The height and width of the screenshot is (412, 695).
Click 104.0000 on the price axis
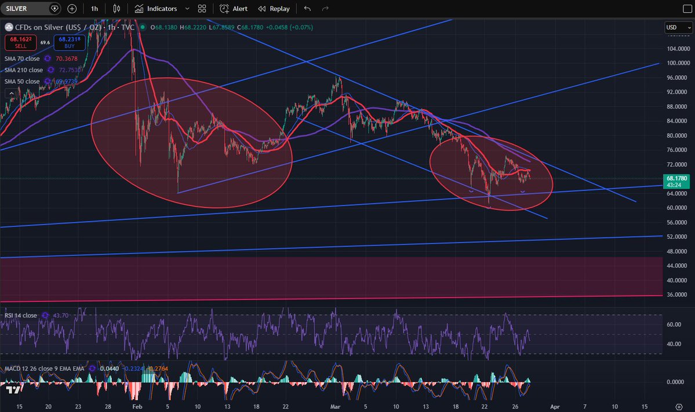[678, 49]
